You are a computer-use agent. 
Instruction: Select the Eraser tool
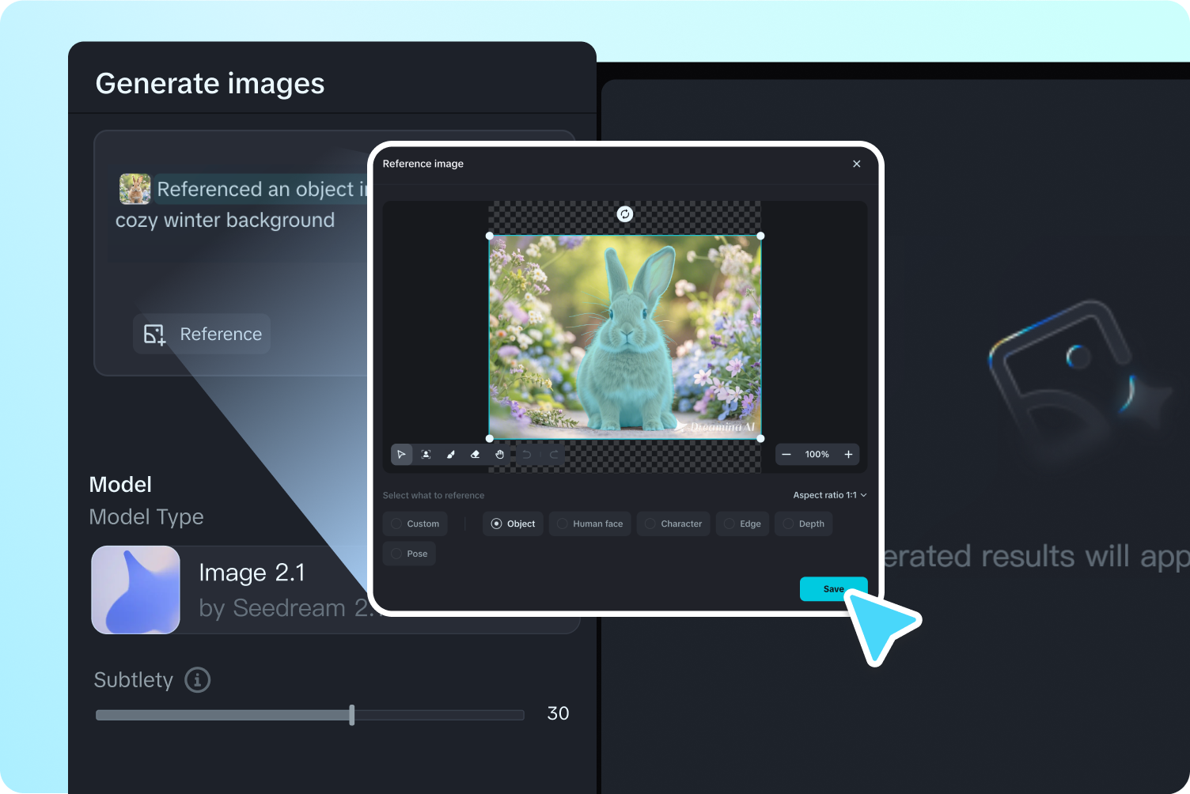475,454
